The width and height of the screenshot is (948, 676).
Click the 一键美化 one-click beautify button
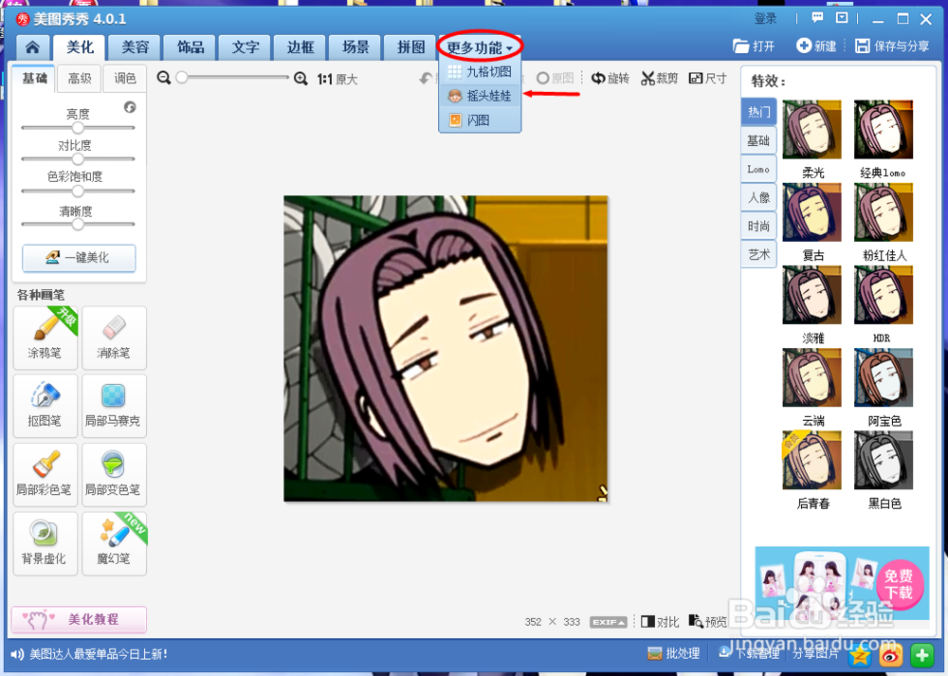click(x=79, y=258)
